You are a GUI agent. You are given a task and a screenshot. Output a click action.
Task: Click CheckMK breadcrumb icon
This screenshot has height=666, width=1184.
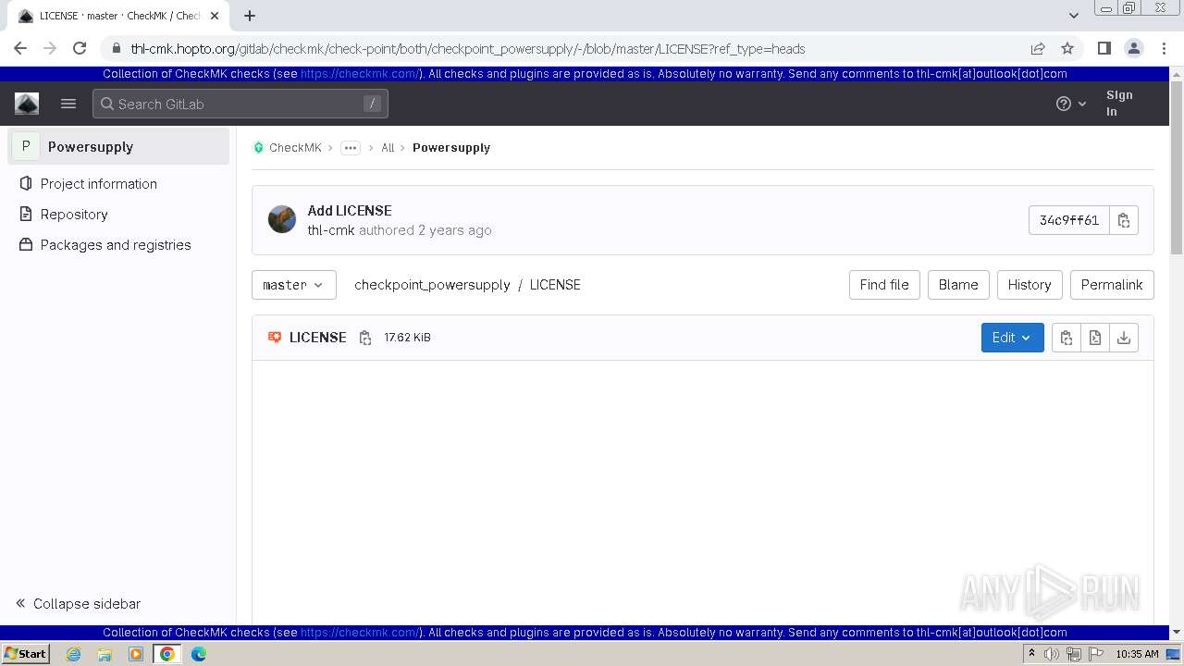[x=259, y=148]
